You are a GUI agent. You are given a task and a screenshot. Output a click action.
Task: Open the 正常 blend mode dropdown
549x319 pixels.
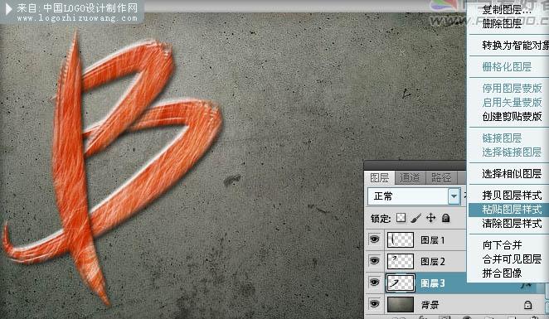[414, 196]
